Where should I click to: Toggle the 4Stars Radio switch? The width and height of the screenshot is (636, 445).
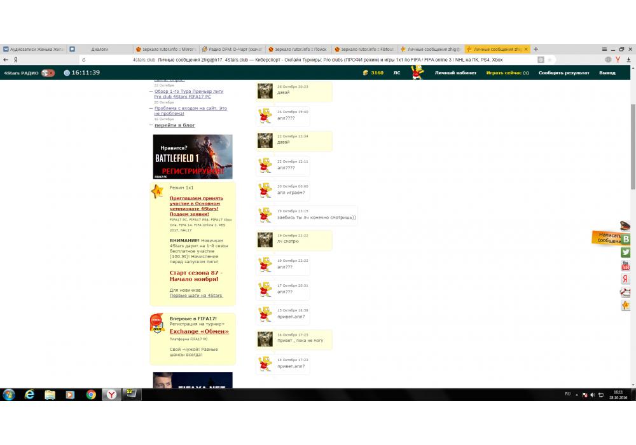(x=48, y=73)
